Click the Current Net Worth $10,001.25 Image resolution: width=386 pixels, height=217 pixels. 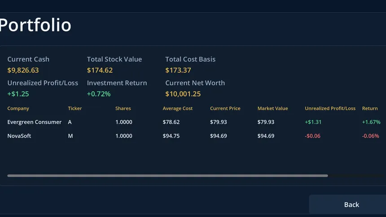183,94
